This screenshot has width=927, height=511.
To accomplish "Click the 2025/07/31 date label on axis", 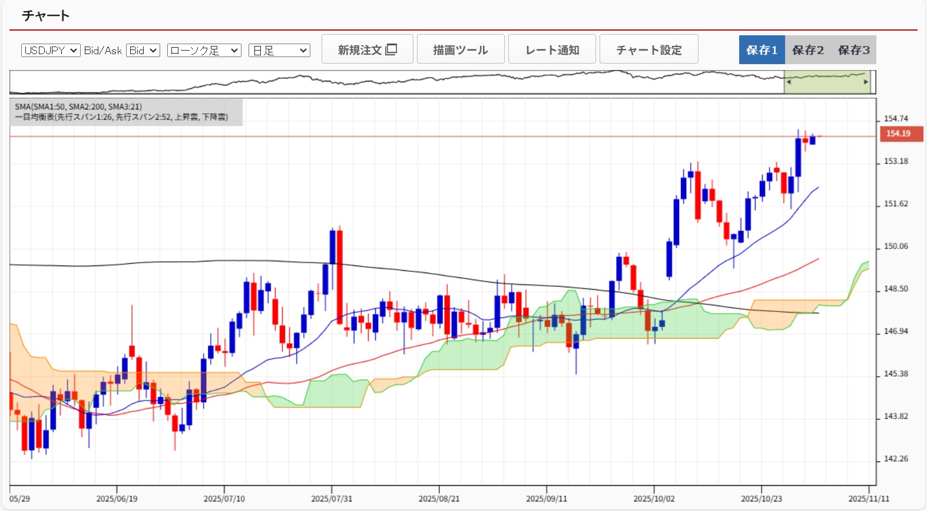I will click(x=332, y=499).
